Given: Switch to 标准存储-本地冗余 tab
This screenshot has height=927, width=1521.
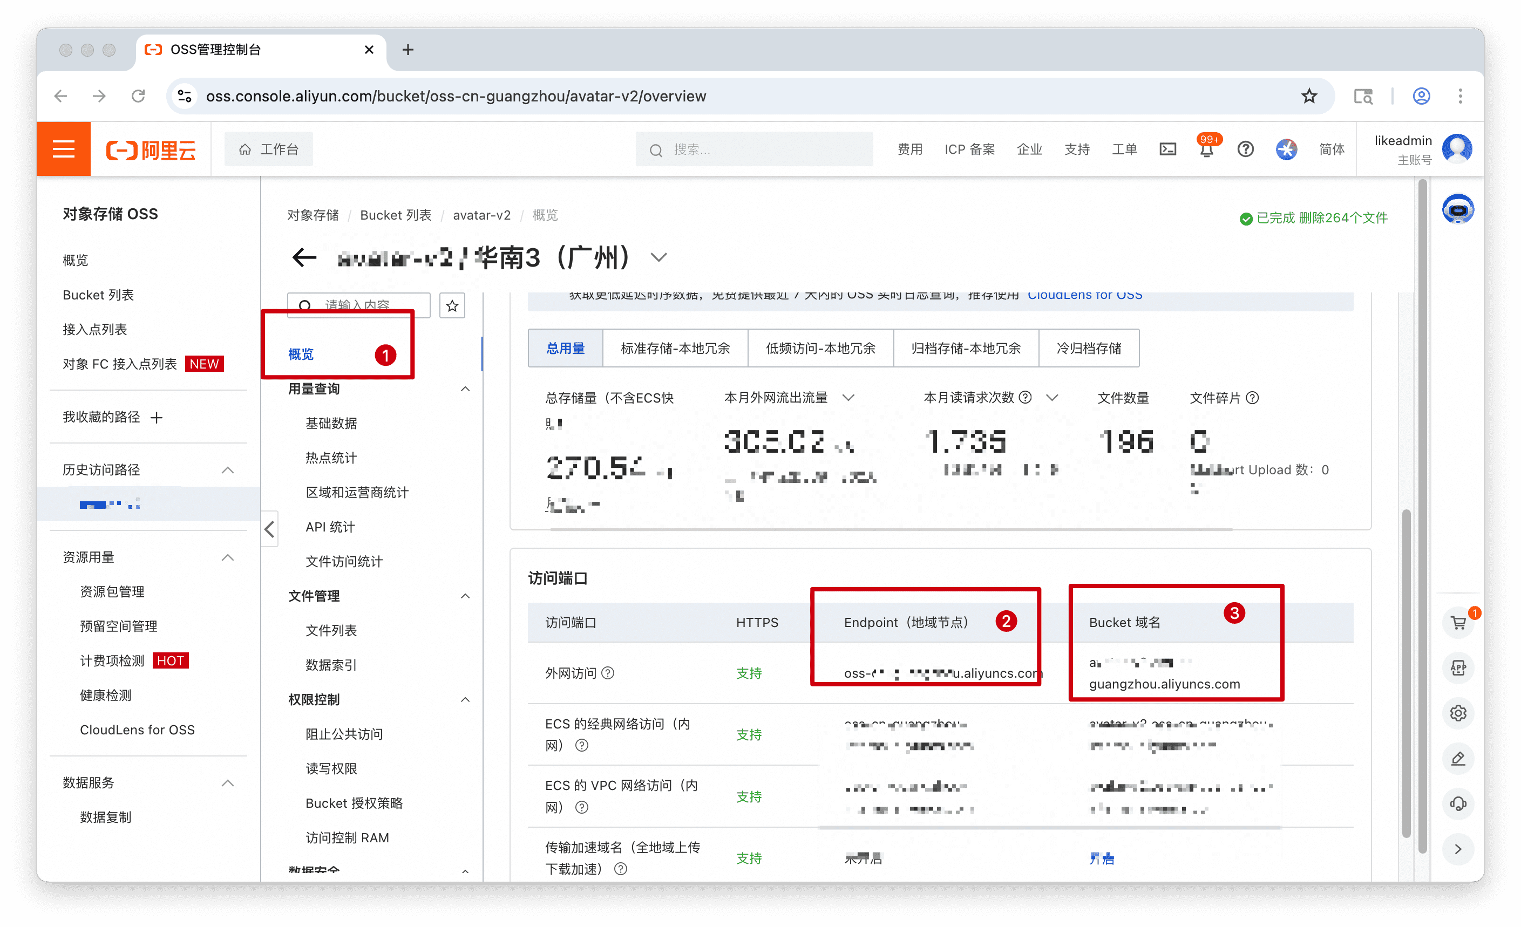Looking at the screenshot, I should (675, 349).
